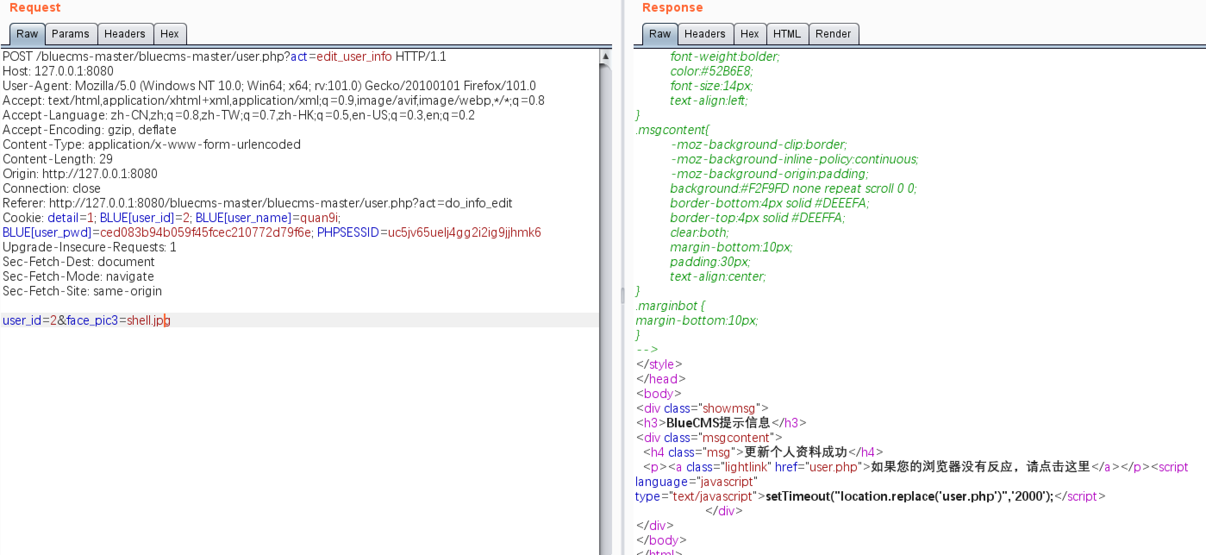Click the Sec-Fetch-Dest: document line
The width and height of the screenshot is (1206, 555).
coord(78,262)
